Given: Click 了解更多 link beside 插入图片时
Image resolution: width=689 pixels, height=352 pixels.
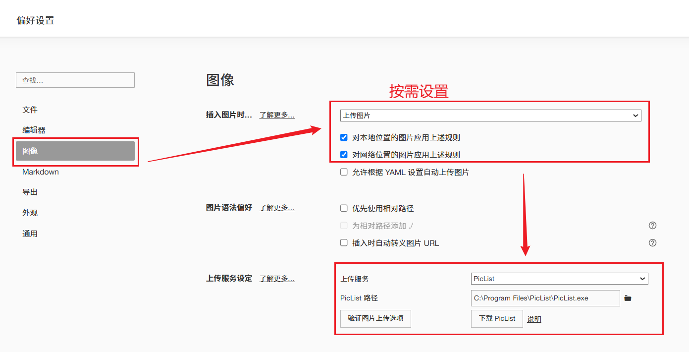Looking at the screenshot, I should point(277,115).
